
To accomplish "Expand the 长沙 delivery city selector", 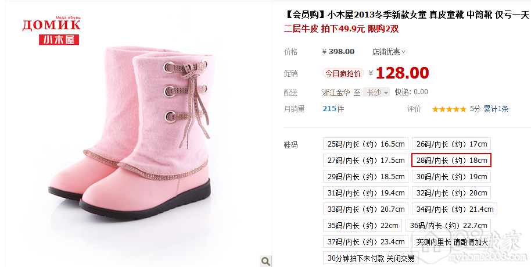I will pyautogui.click(x=376, y=92).
